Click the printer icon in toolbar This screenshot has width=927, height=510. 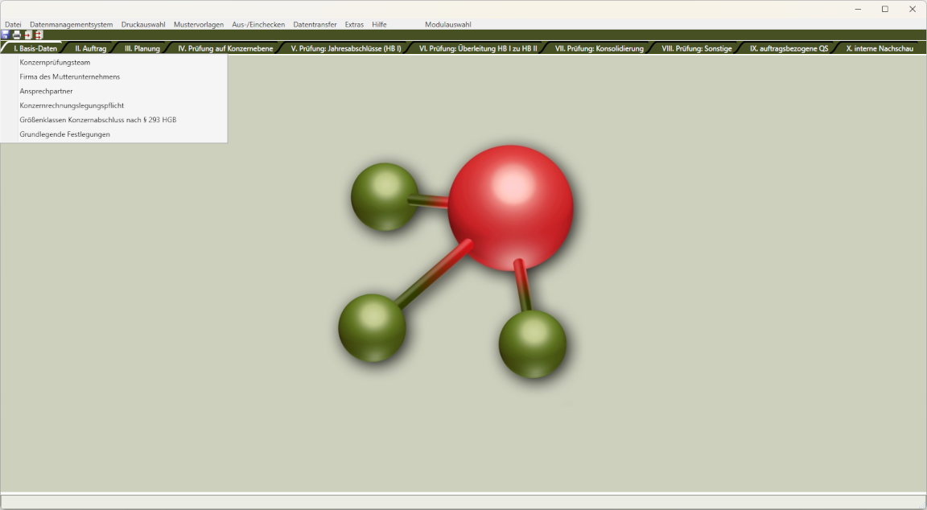click(x=16, y=35)
